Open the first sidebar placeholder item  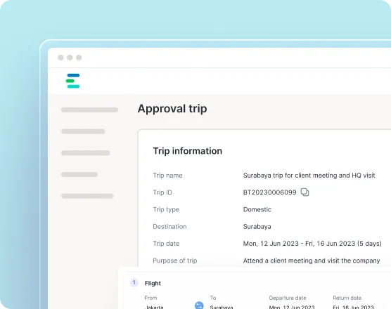click(89, 110)
